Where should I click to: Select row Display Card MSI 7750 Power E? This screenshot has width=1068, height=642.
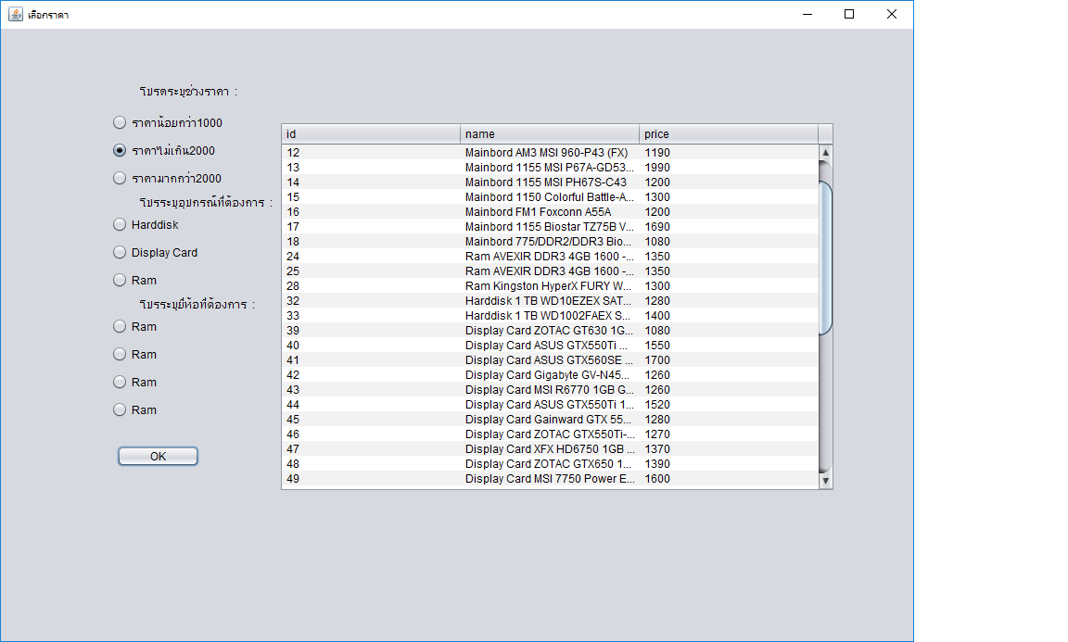550,479
